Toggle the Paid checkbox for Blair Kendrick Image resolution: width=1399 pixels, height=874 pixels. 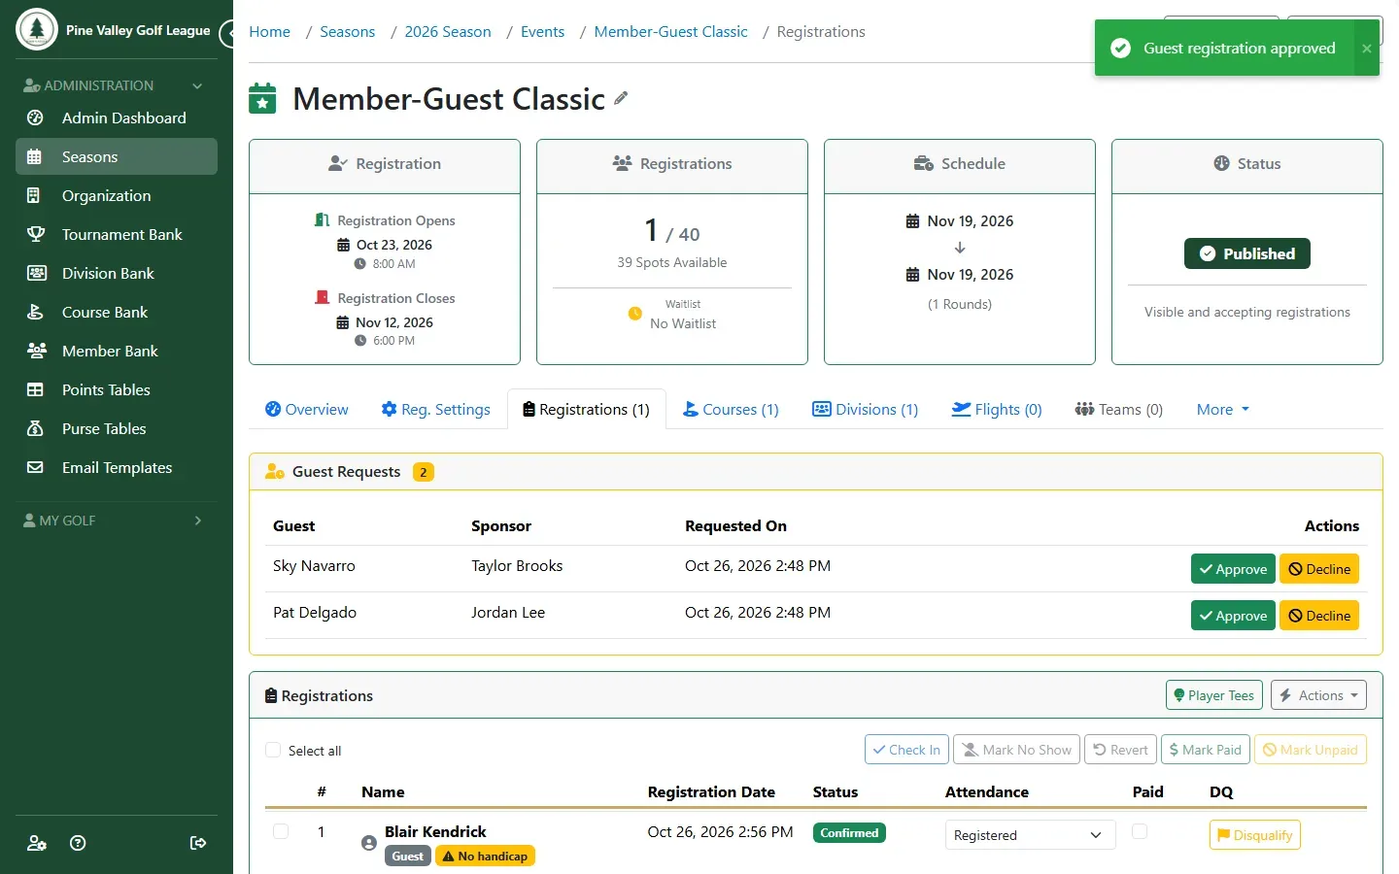coord(1140,831)
